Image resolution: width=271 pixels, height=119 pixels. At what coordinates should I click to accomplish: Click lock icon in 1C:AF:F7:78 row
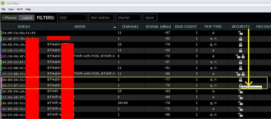pos(240,39)
